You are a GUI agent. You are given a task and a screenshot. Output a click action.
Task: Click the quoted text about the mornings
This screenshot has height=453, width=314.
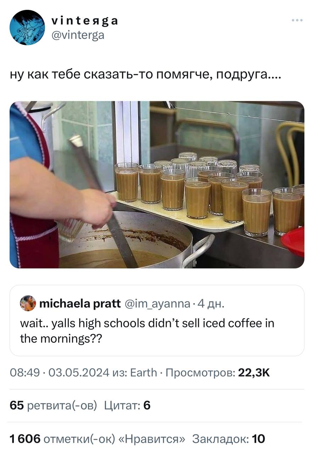pyautogui.click(x=147, y=331)
